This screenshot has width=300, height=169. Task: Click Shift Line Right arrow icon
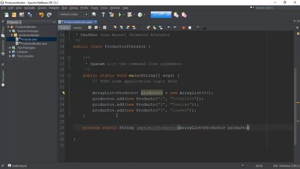point(175,28)
